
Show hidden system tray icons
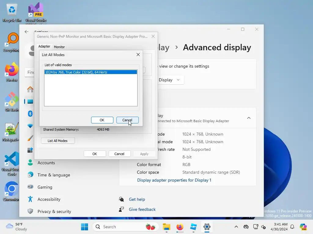(x=236, y=227)
